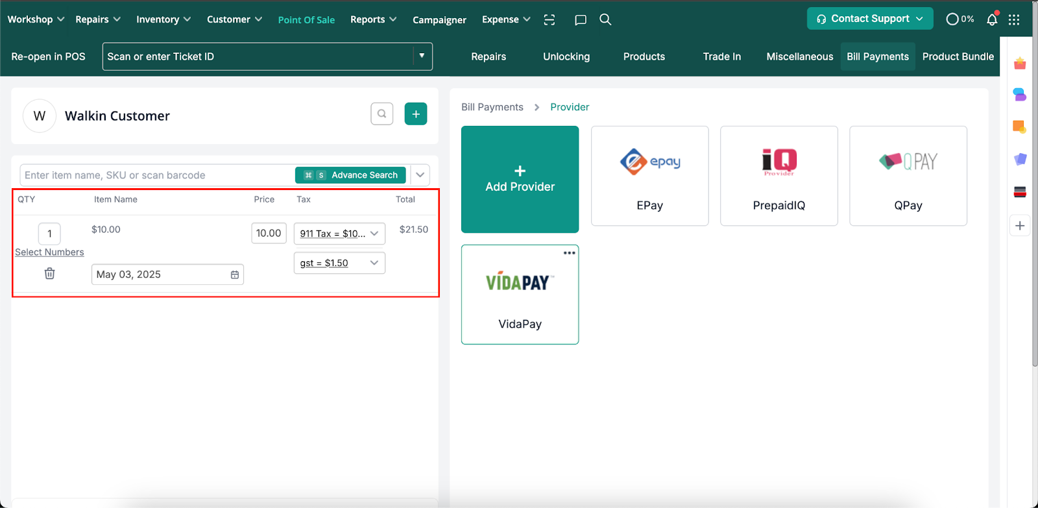Delete the line item with trash icon
The image size is (1038, 508).
click(49, 274)
